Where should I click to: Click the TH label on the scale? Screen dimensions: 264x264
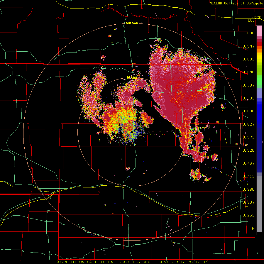pyautogui.click(x=252, y=229)
